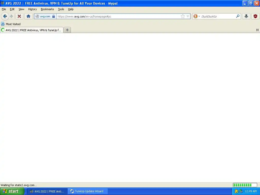Open the View menu
This screenshot has height=195, width=260.
coord(21,9)
